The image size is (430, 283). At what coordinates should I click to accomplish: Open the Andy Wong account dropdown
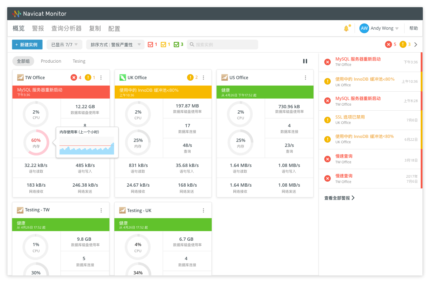click(x=384, y=28)
